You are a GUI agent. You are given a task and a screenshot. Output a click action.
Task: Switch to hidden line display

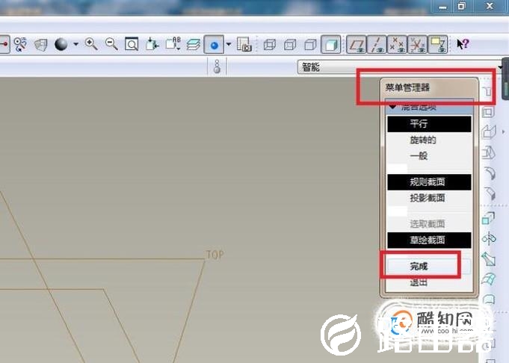point(290,45)
